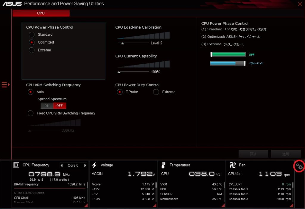Click the +5V voltage row

123,194
